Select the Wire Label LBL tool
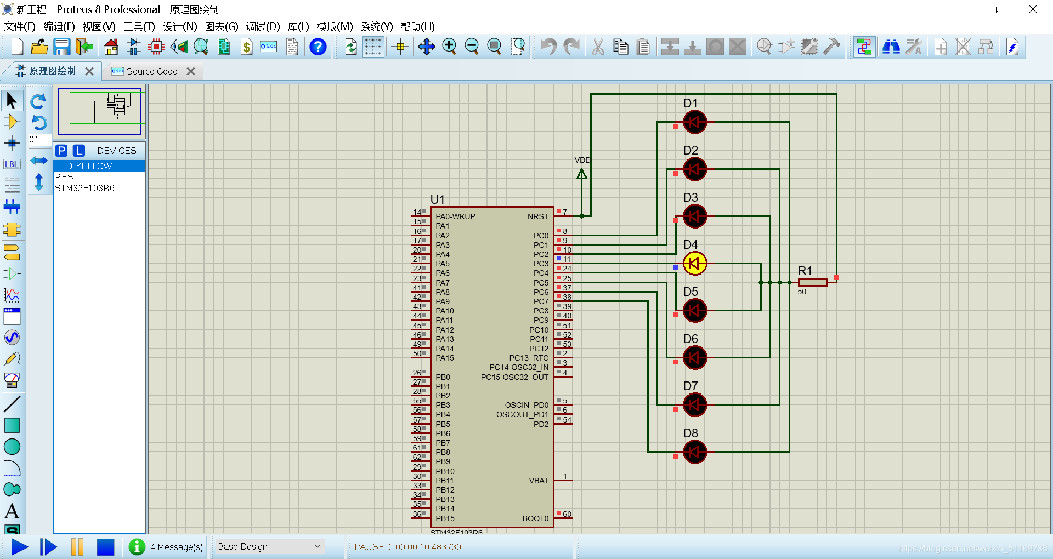Screen dimensions: 1053x559 [x=12, y=164]
